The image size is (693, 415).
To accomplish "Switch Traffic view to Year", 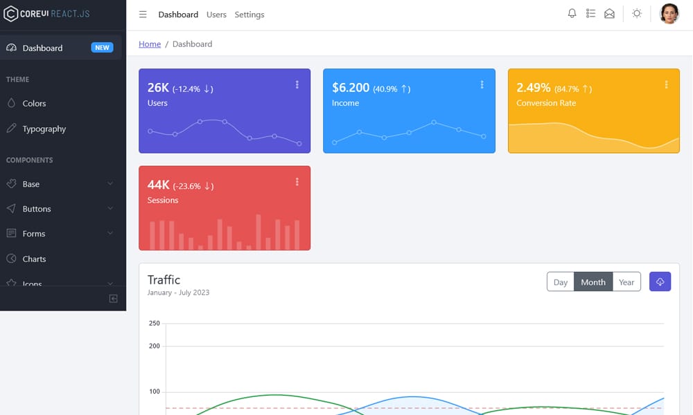I will pyautogui.click(x=626, y=282).
